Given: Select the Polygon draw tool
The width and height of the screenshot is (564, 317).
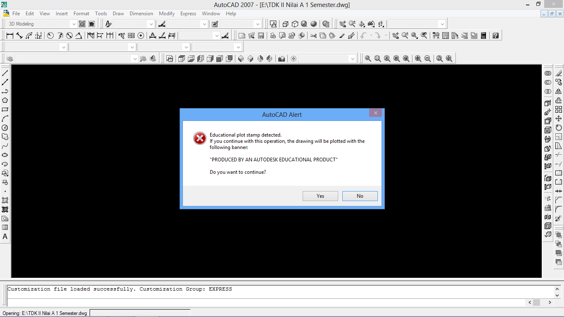Looking at the screenshot, I should coord(5,100).
